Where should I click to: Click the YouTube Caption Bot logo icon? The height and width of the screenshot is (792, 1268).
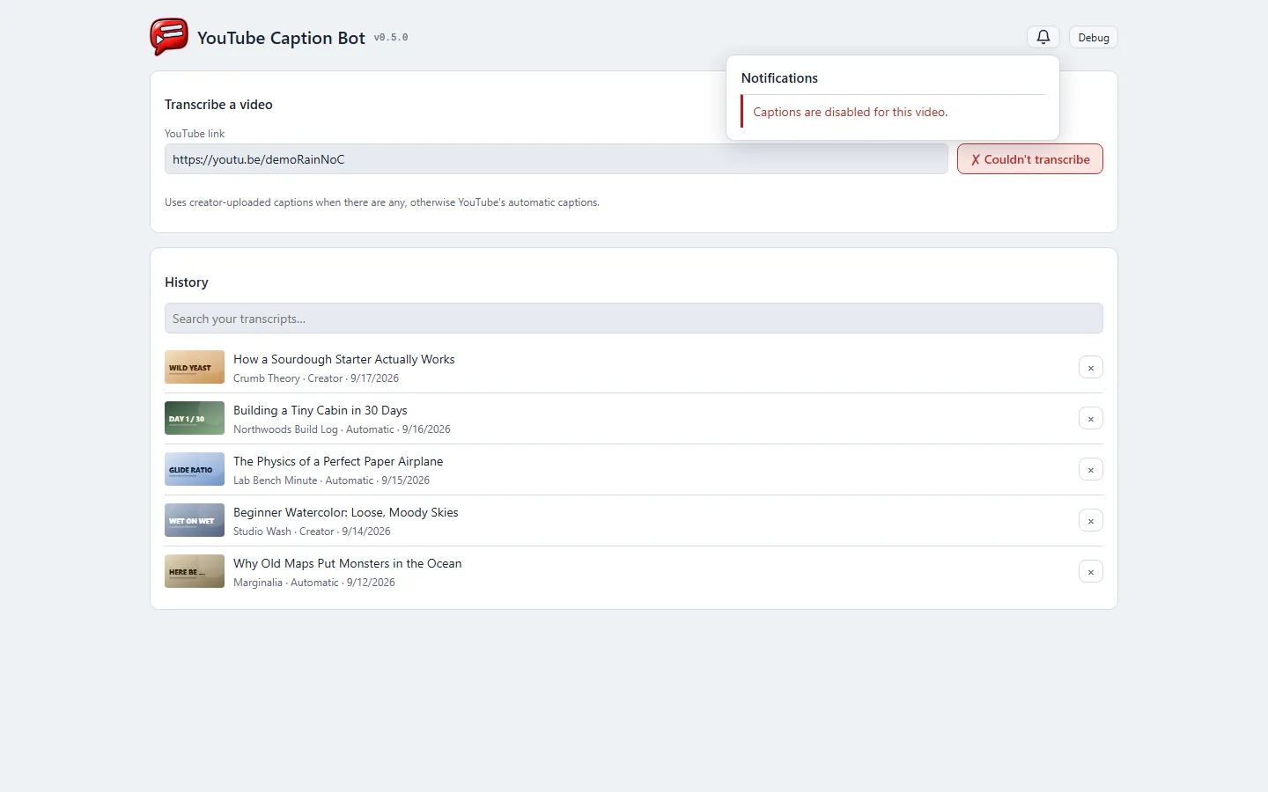click(x=169, y=37)
